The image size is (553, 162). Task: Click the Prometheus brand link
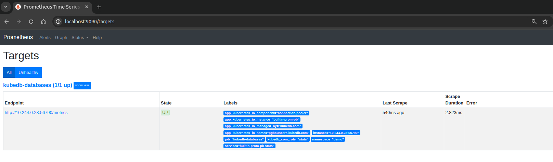[x=18, y=37]
